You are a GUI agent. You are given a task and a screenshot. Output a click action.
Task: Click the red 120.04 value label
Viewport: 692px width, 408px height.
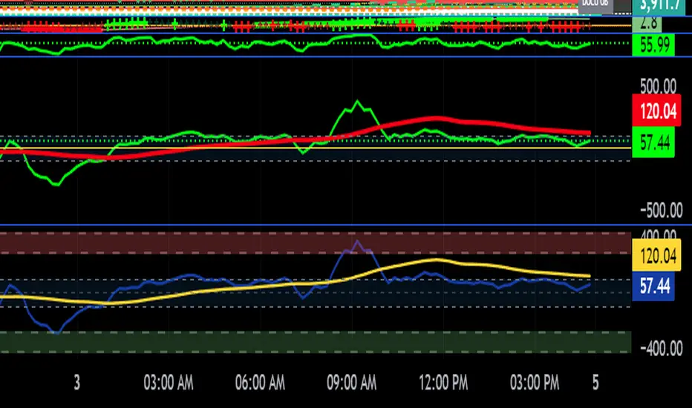pos(653,111)
